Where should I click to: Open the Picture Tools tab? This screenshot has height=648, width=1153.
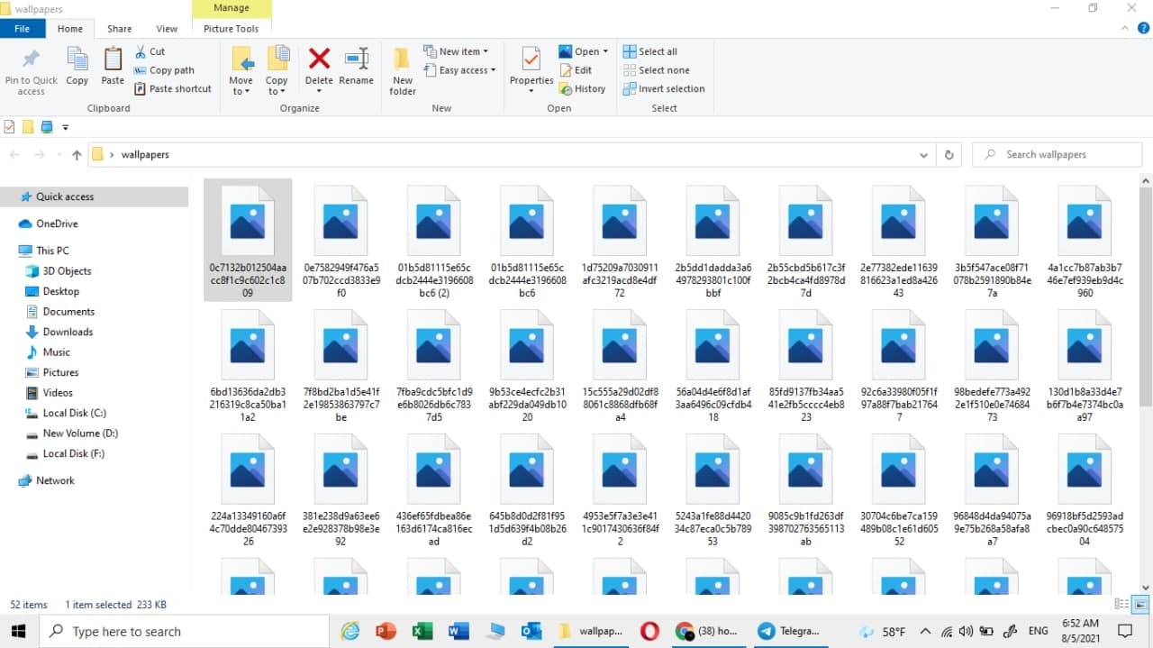pos(231,29)
